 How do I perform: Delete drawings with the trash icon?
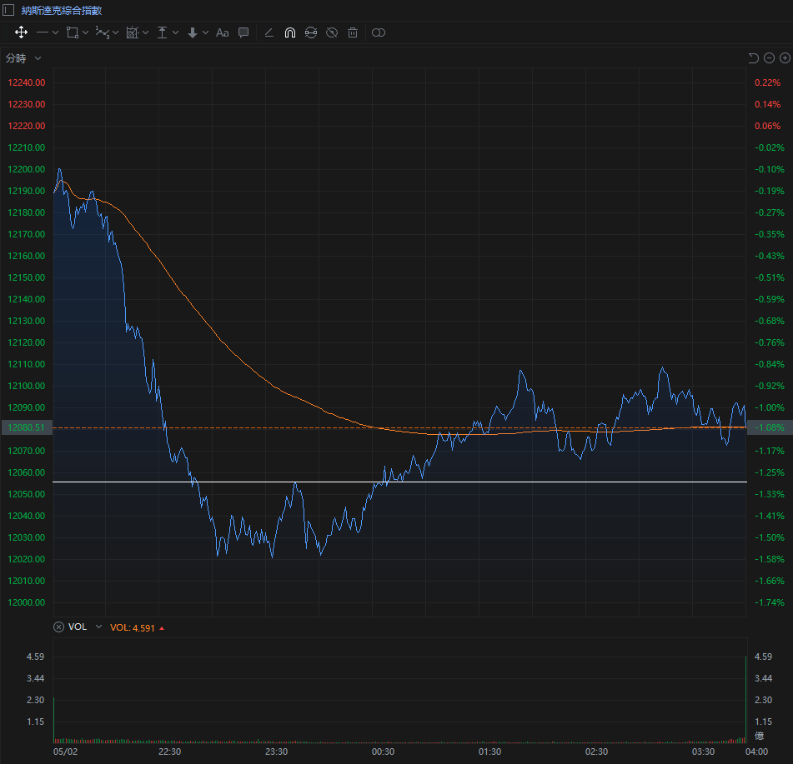click(x=353, y=32)
